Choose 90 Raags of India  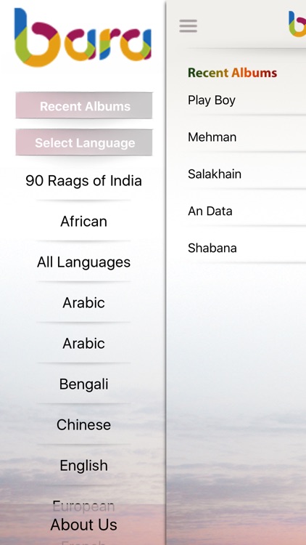pyautogui.click(x=83, y=181)
